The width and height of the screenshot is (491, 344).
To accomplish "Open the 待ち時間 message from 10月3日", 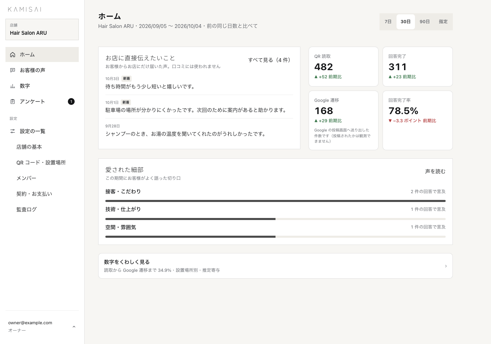I will coord(199,83).
